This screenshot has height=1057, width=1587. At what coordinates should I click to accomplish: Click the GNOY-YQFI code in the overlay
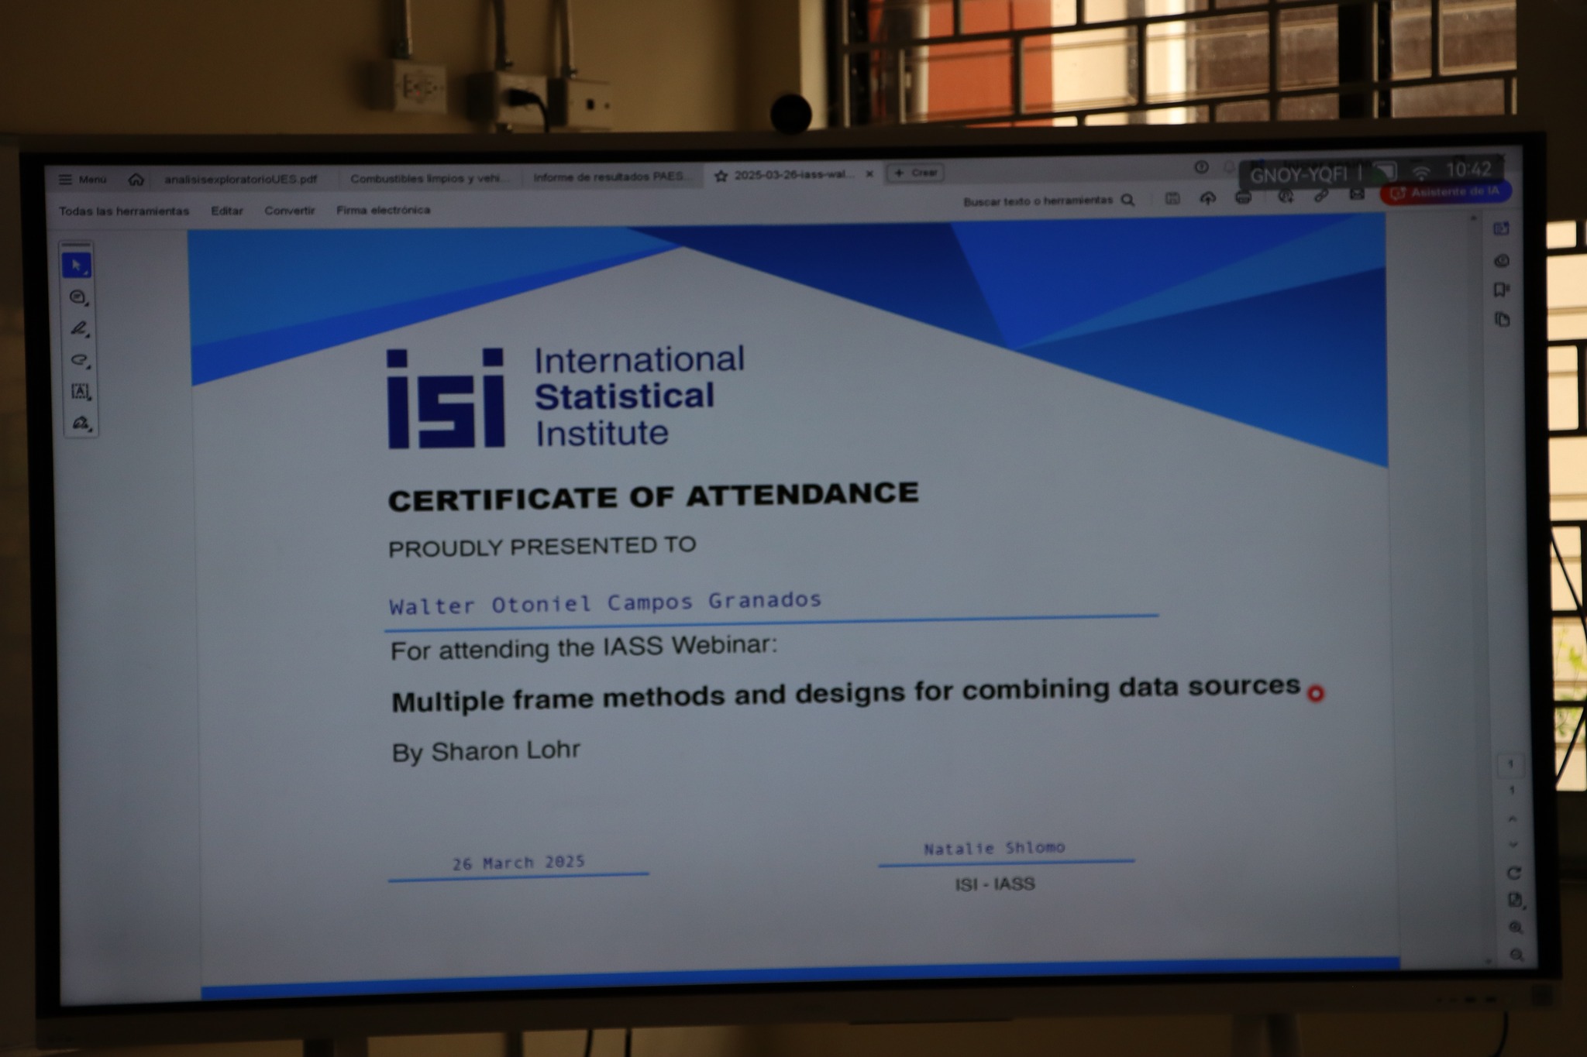1299,175
